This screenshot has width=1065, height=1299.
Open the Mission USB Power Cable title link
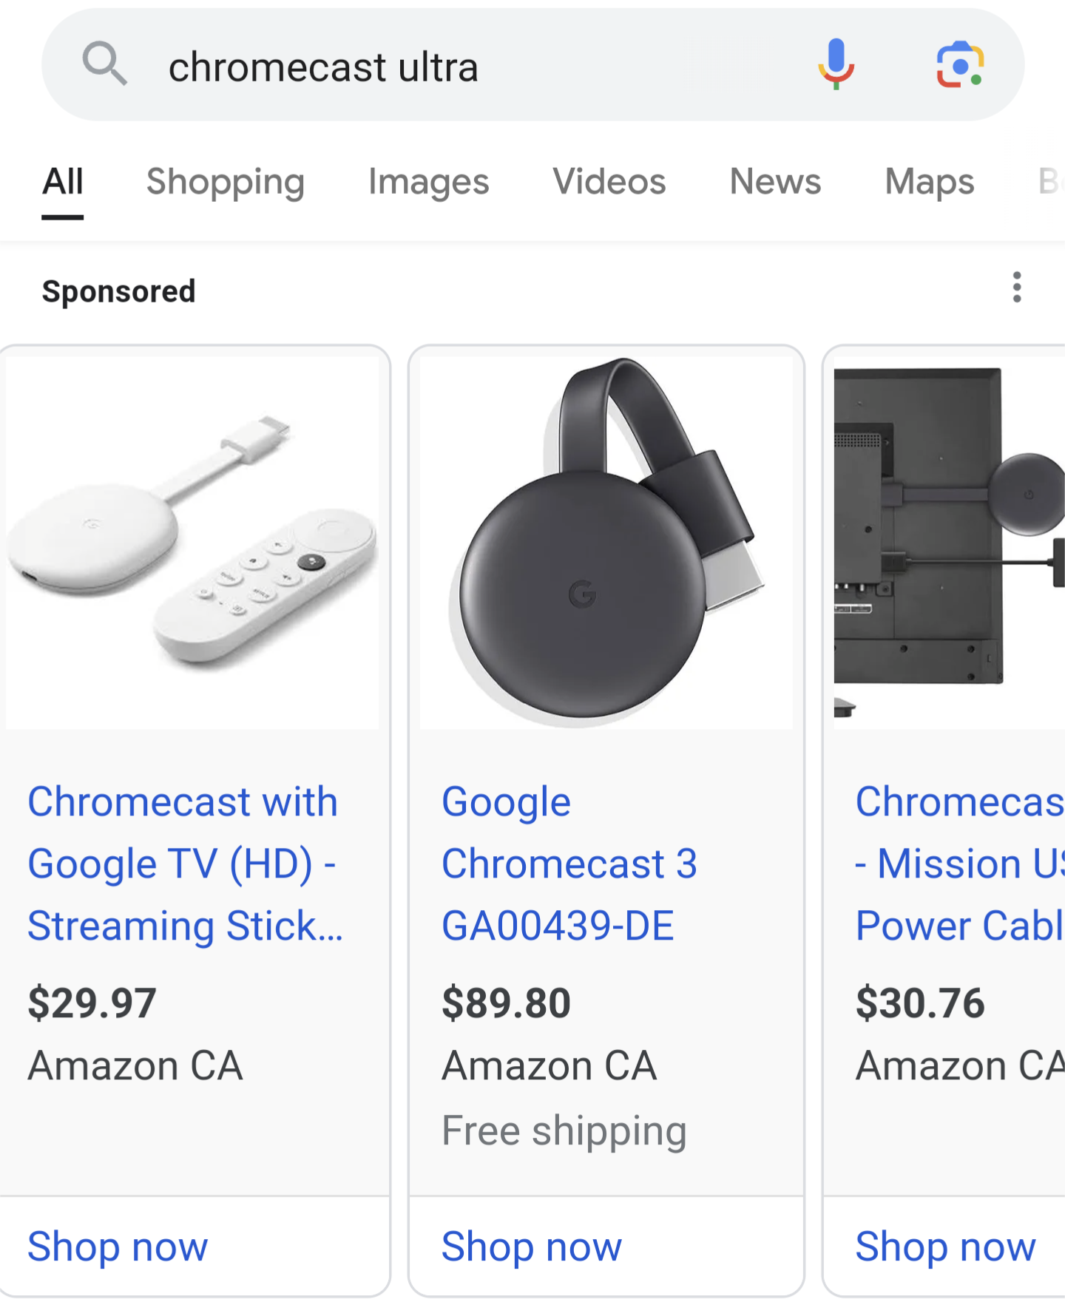pyautogui.click(x=960, y=864)
